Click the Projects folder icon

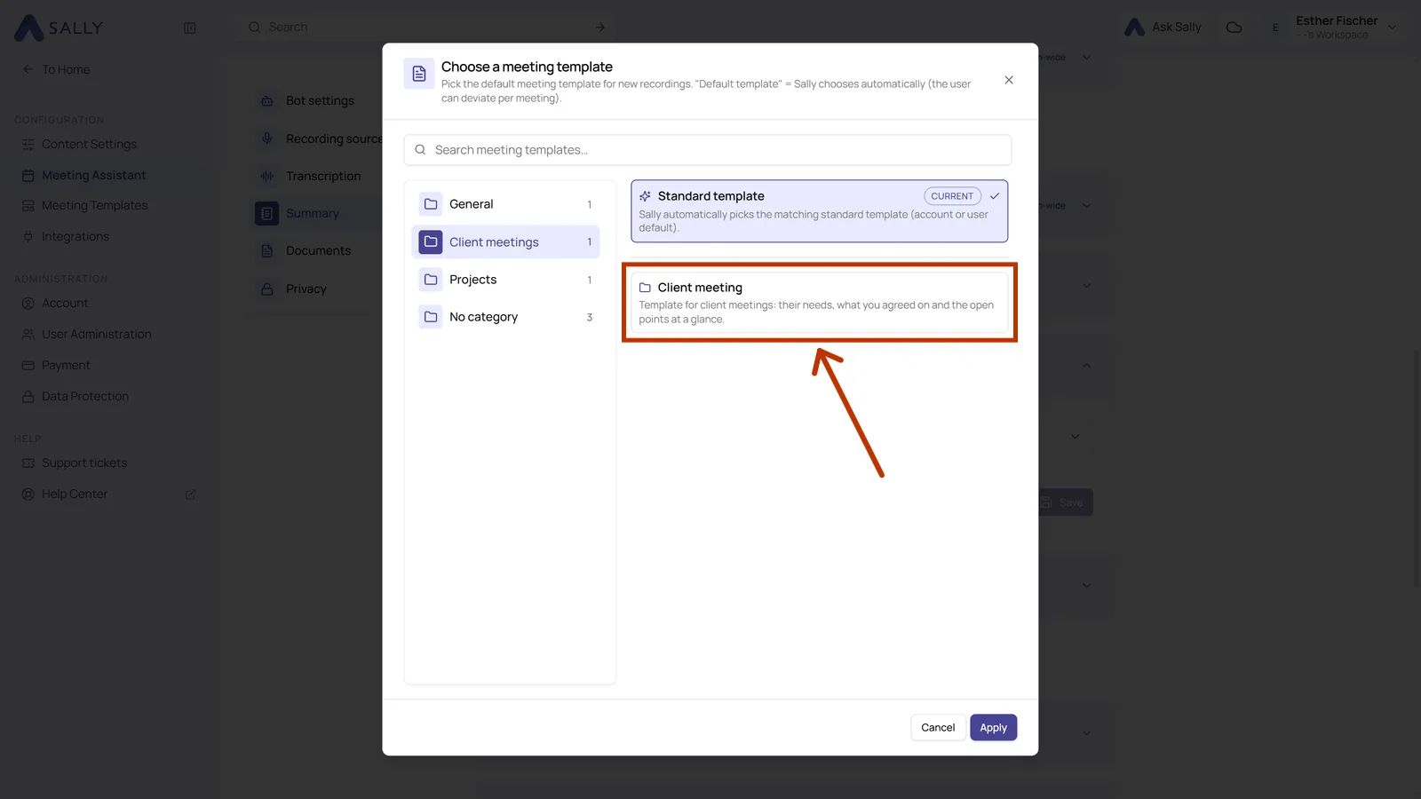[431, 280]
